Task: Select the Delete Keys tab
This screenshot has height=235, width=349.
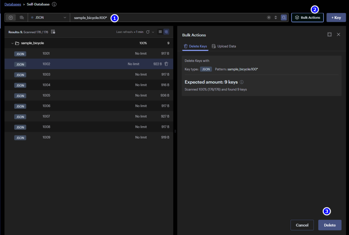Action: [x=195, y=46]
